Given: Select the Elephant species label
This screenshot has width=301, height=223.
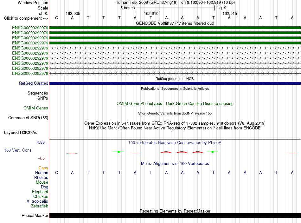Looking at the screenshot, I should click(x=40, y=192).
